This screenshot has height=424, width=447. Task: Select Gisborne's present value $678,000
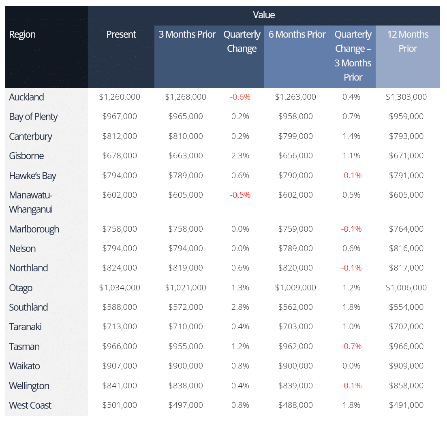coord(120,156)
